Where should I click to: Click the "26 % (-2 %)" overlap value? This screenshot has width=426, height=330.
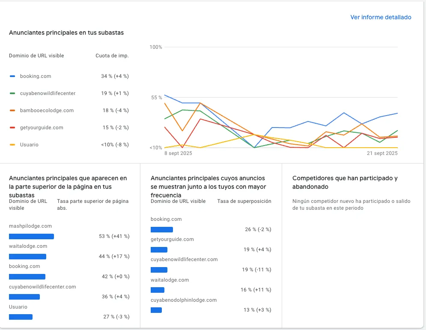258,229
